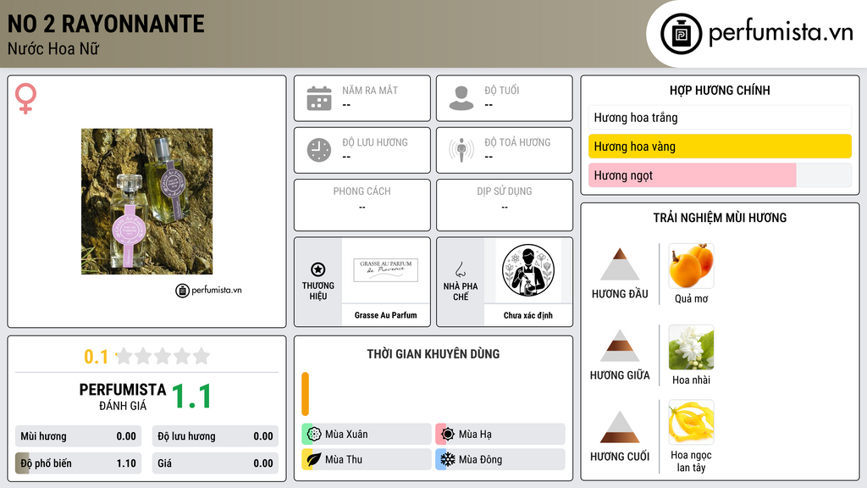Click the Mùi hương 0.00 score row
The height and width of the screenshot is (488, 867).
click(78, 436)
